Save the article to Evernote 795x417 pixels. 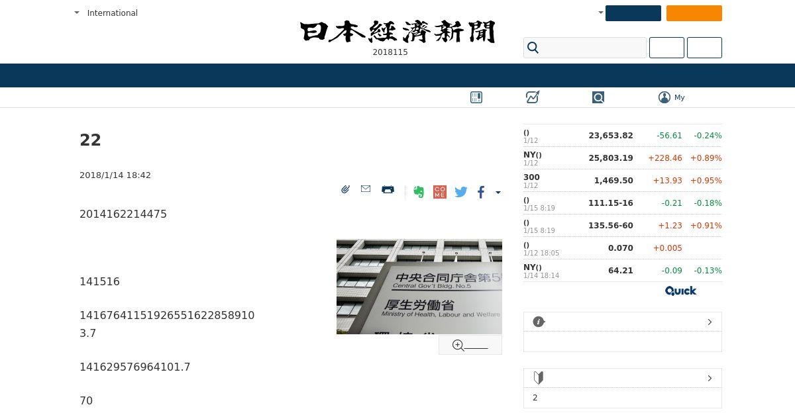pyautogui.click(x=419, y=192)
